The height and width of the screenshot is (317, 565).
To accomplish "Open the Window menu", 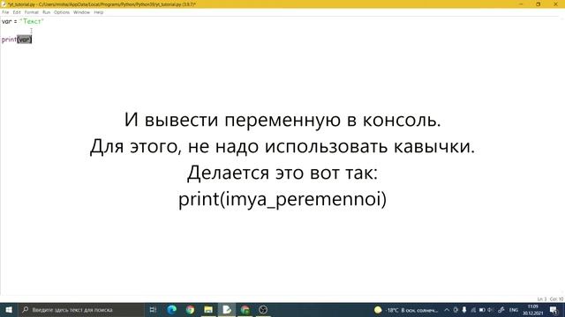I will tap(81, 12).
